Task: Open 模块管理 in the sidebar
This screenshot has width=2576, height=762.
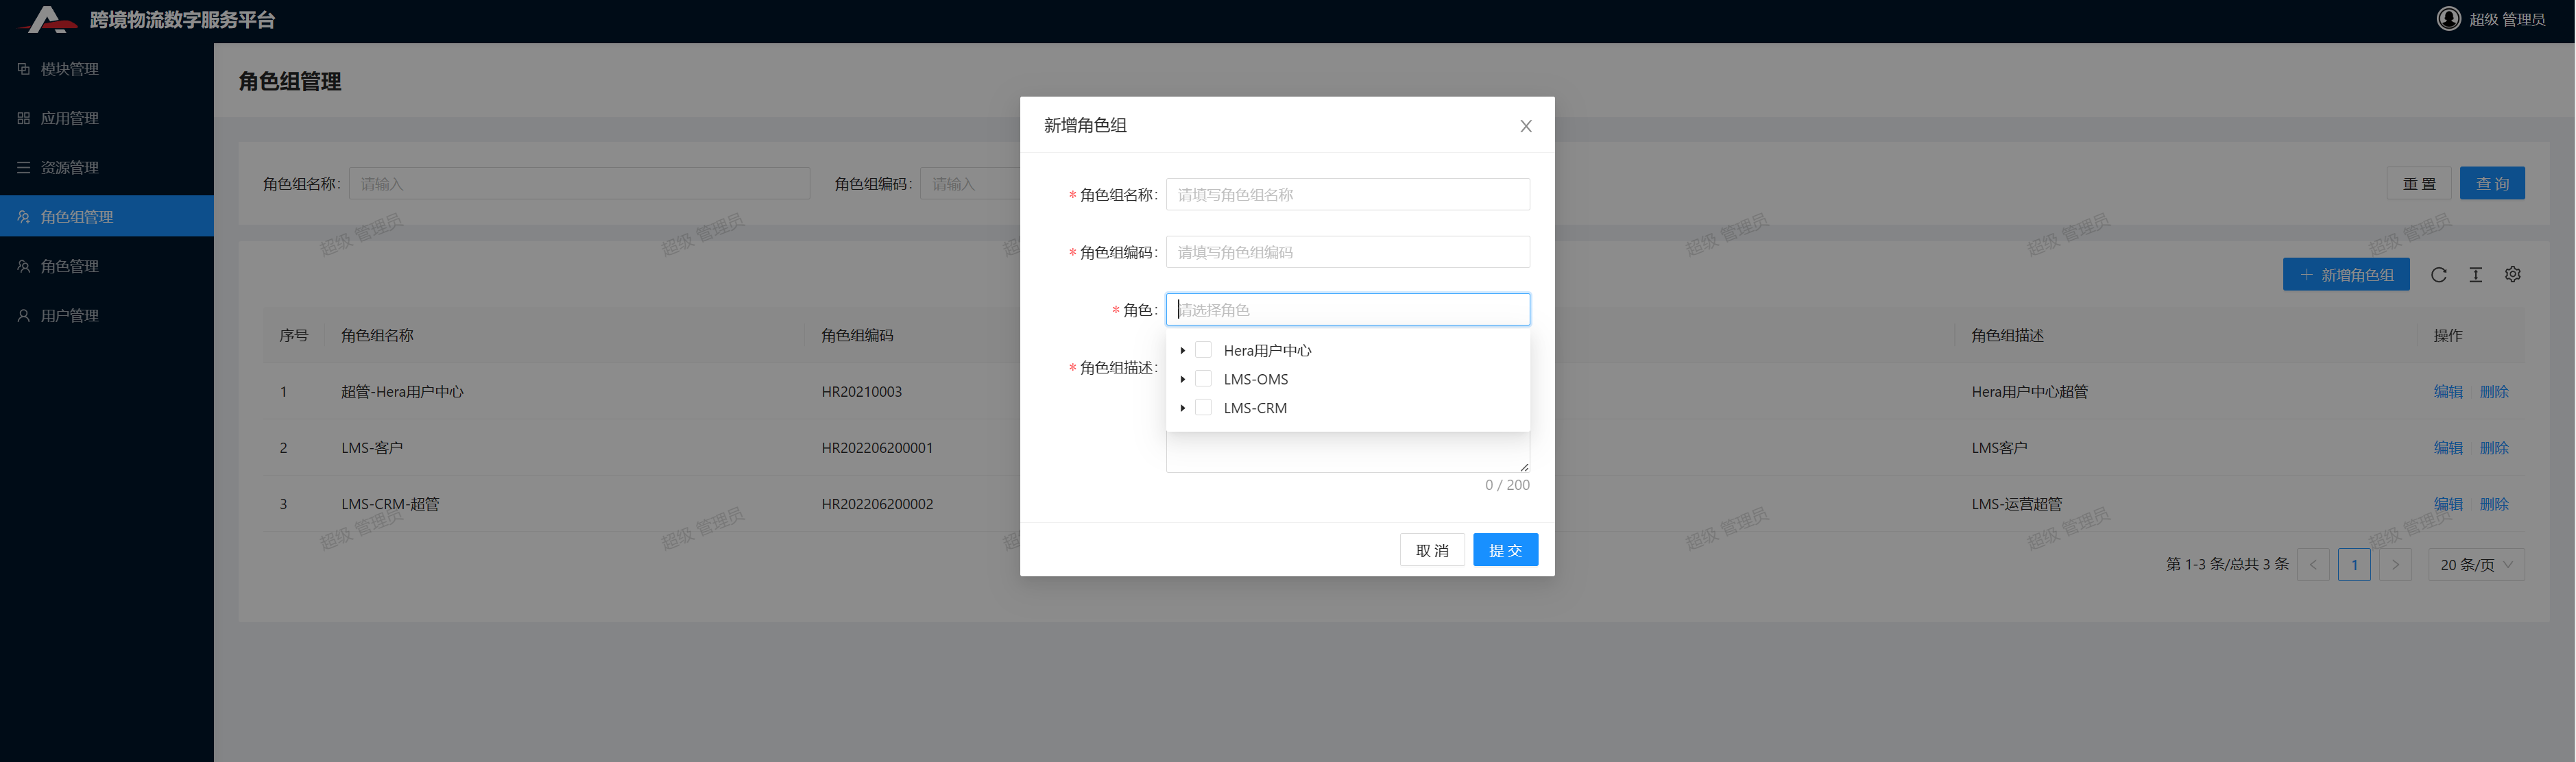Action: coord(107,69)
